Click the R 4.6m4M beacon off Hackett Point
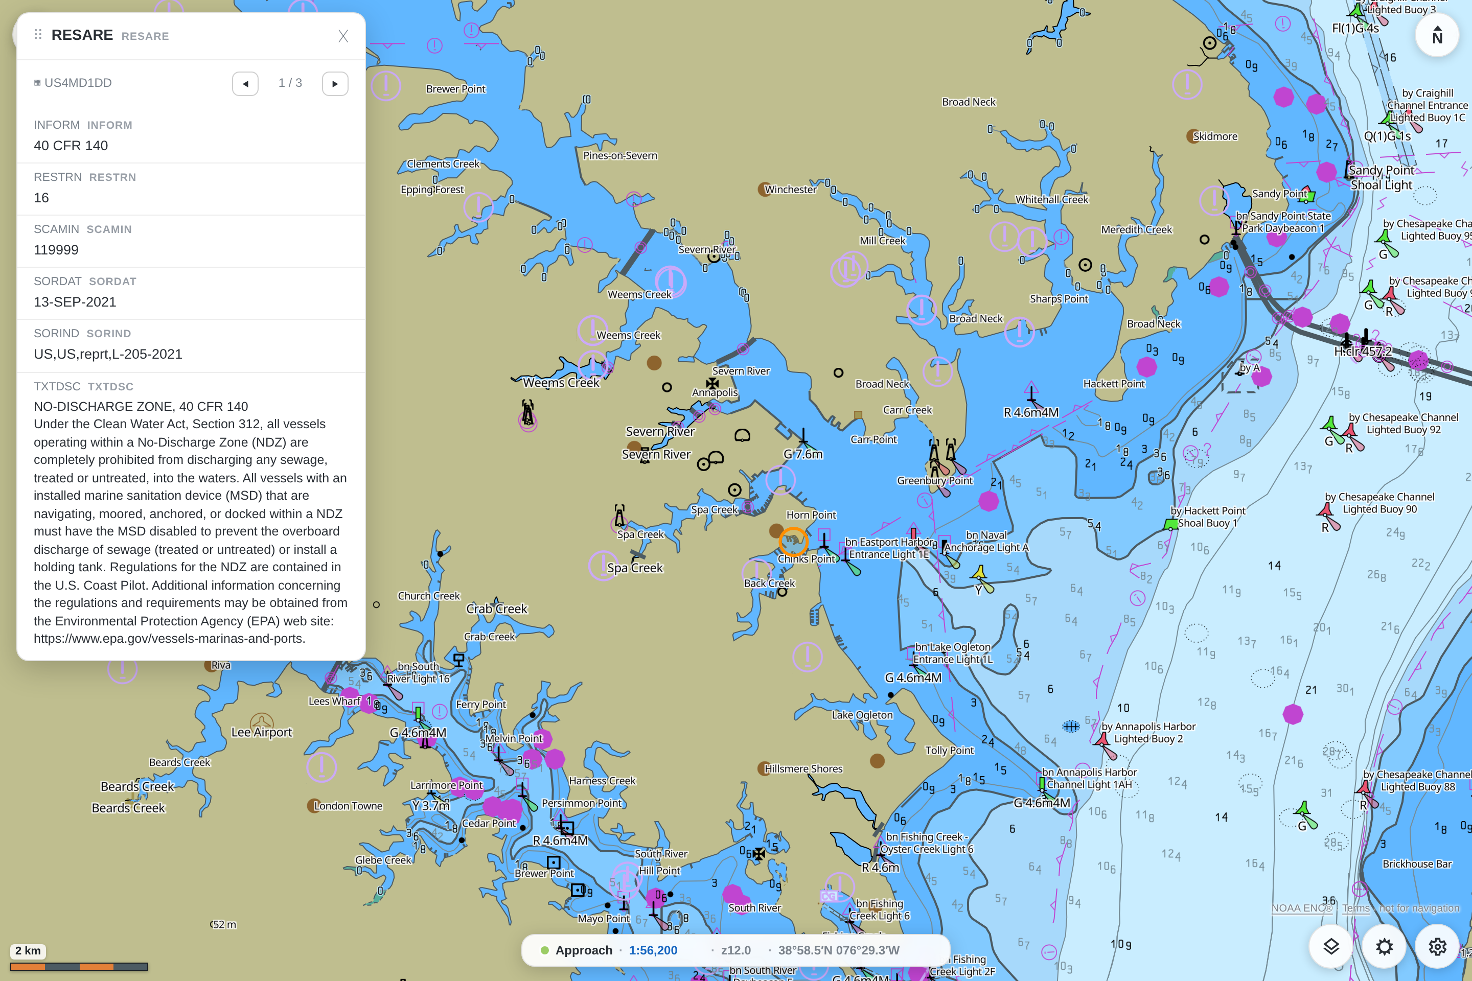Image resolution: width=1472 pixels, height=981 pixels. click(1031, 392)
